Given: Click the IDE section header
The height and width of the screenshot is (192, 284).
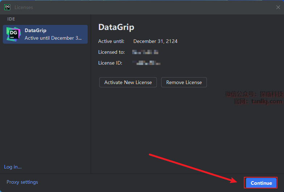Looking at the screenshot, I should click(x=11, y=19).
